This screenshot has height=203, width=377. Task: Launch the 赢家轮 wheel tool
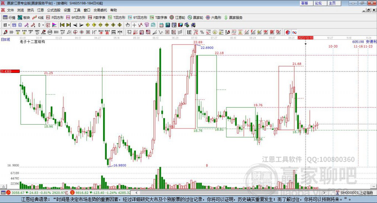point(195,18)
